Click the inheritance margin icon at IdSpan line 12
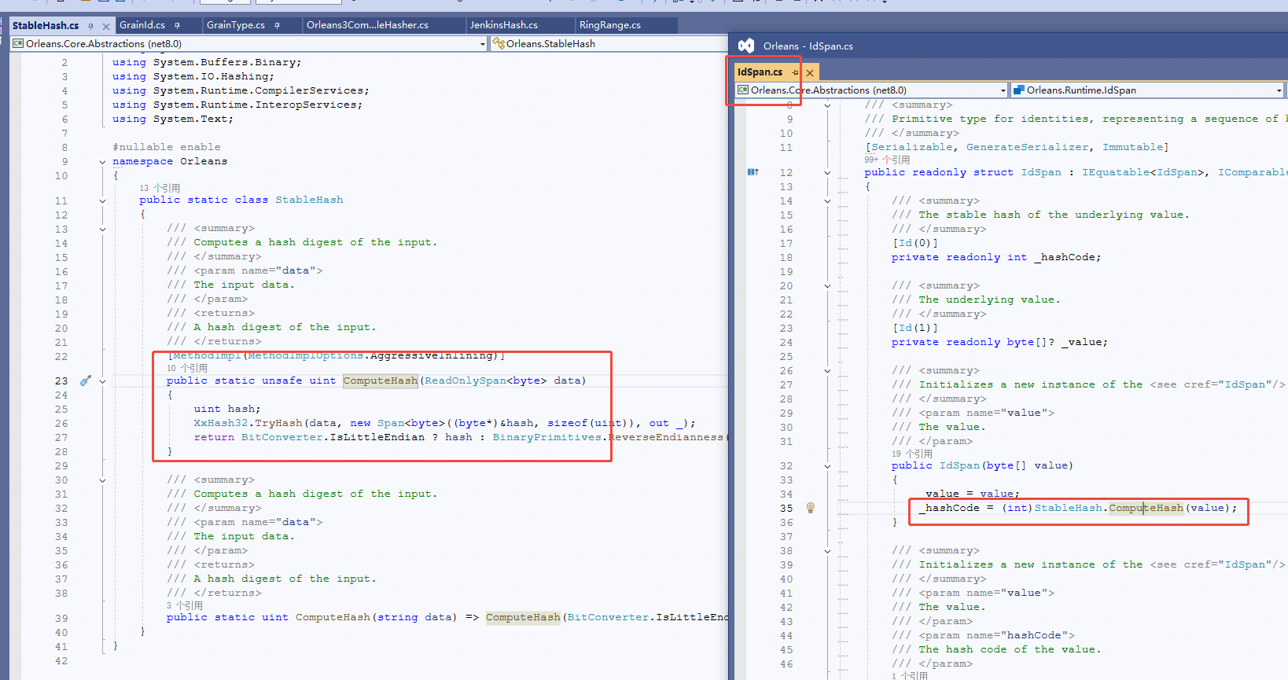This screenshot has height=680, width=1288. 753,172
